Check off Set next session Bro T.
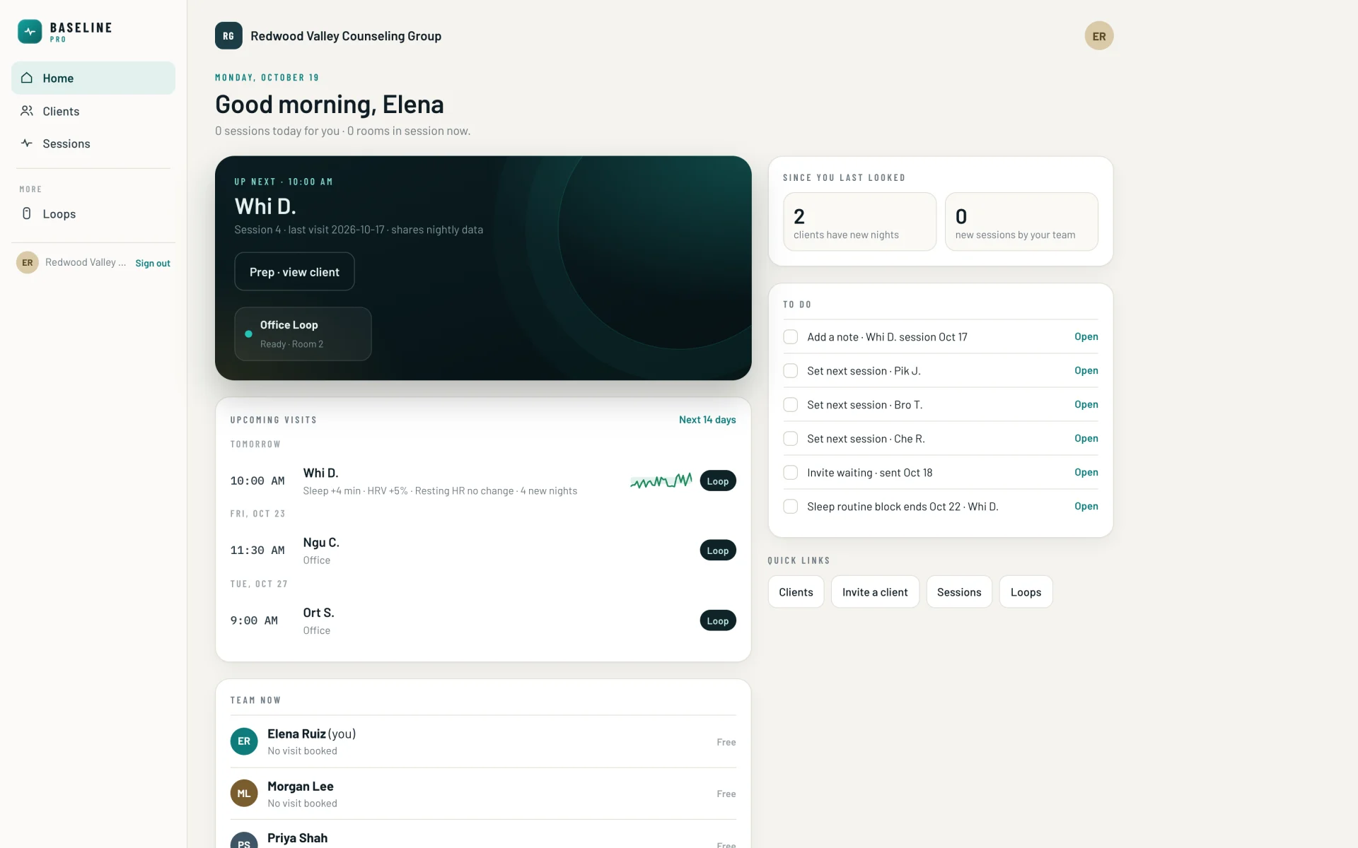Viewport: 1358px width, 848px height. (791, 405)
